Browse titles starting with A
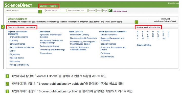 click(x=138, y=32)
